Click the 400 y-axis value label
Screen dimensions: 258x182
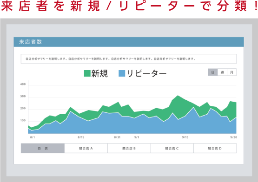coord(23,84)
